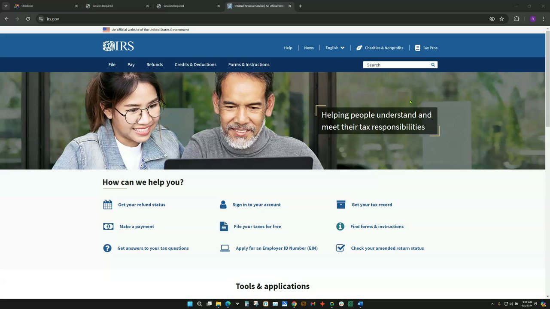Open the Chrome three-dot menu

[x=544, y=19]
